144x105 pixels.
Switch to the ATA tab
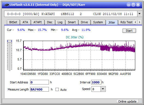(25, 22)
